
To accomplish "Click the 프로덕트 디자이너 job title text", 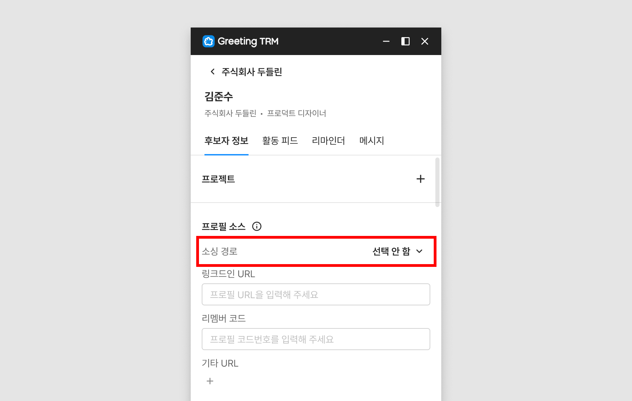I will (297, 113).
